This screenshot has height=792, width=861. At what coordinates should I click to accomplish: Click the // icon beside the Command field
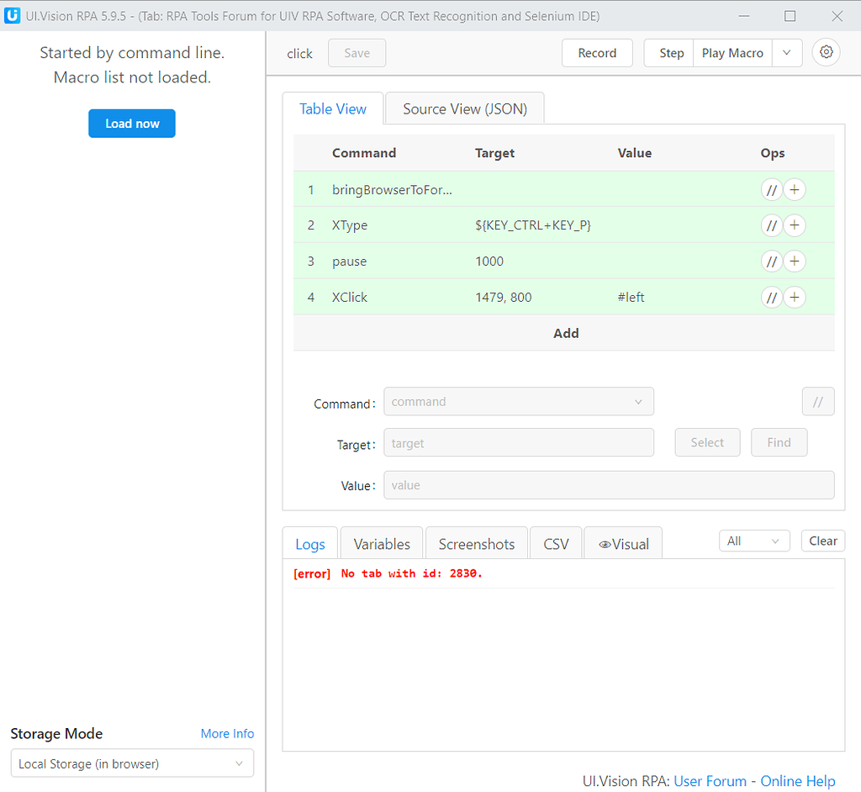(817, 401)
